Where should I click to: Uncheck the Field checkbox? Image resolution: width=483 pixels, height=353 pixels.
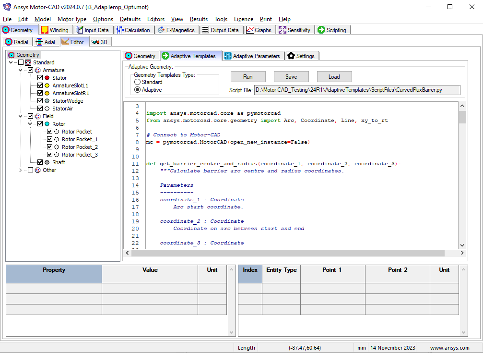coord(31,116)
